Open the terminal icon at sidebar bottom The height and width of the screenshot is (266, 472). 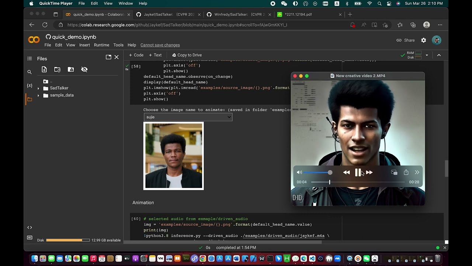(x=29, y=238)
